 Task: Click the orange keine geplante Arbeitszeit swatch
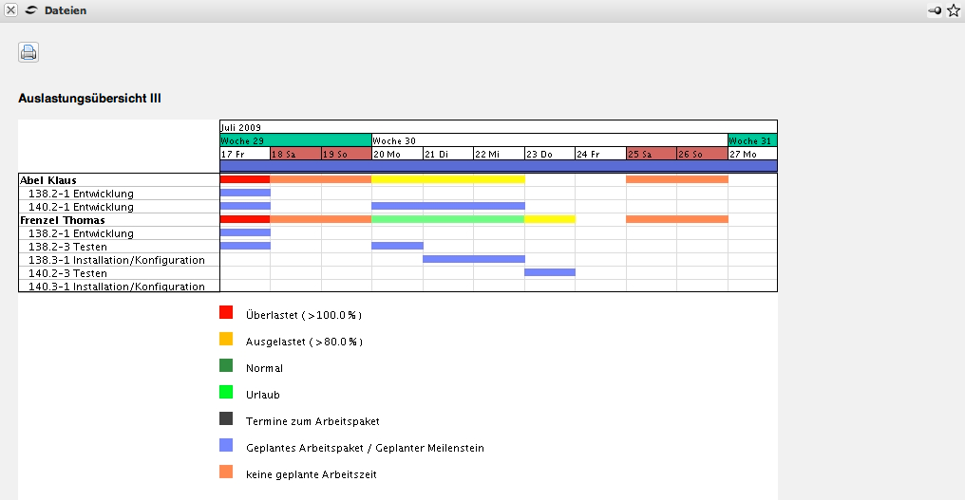coord(226,472)
